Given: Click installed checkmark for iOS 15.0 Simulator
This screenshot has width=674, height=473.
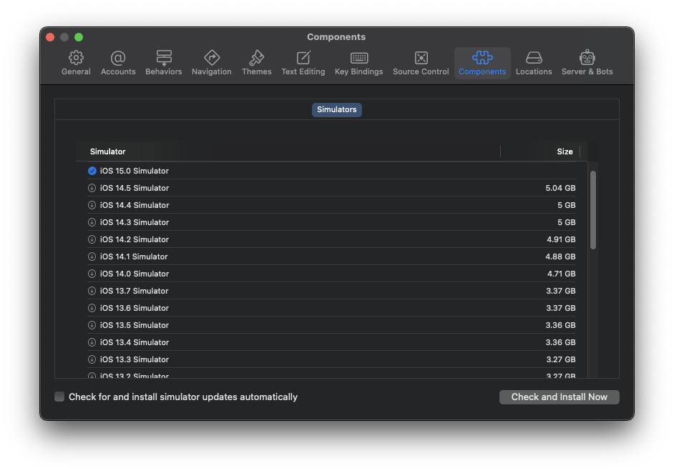Looking at the screenshot, I should coord(92,171).
